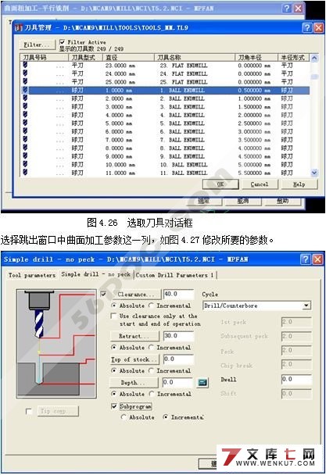Select Absolute radio under Clearance
326x475 pixels.
coord(113,305)
